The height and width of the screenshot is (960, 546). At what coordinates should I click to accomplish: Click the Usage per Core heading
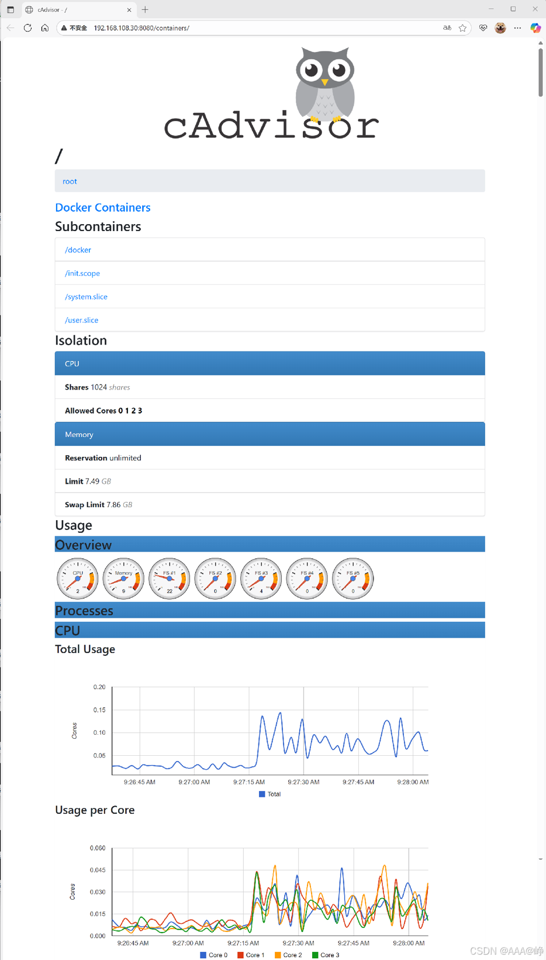[95, 810]
